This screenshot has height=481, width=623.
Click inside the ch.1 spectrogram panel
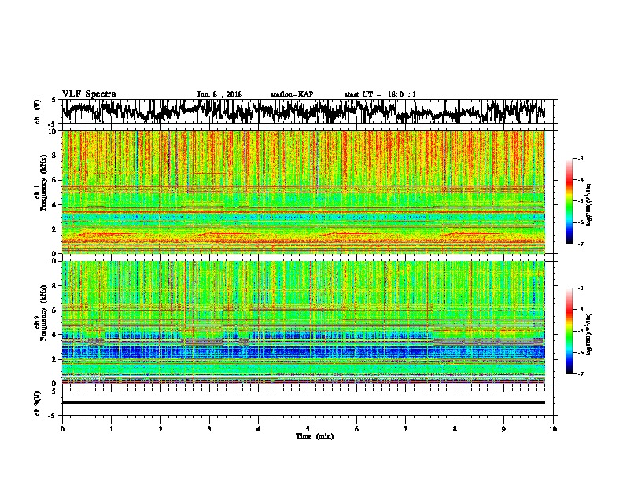click(x=304, y=192)
